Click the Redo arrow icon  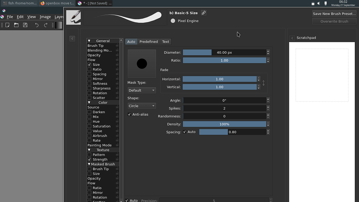[46, 25]
